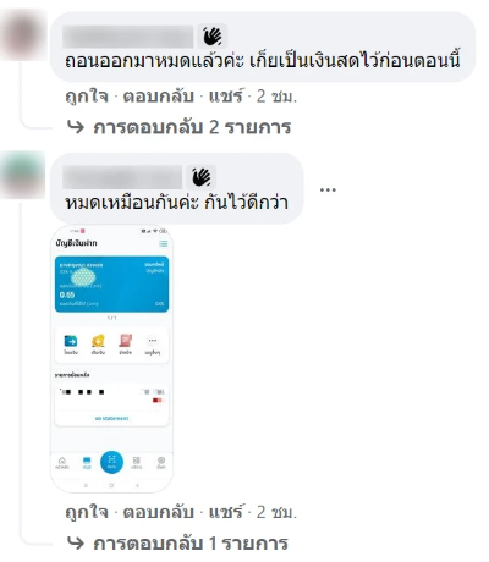Share the first comment using แชร์
Screen dimensions: 489x562
point(226,96)
